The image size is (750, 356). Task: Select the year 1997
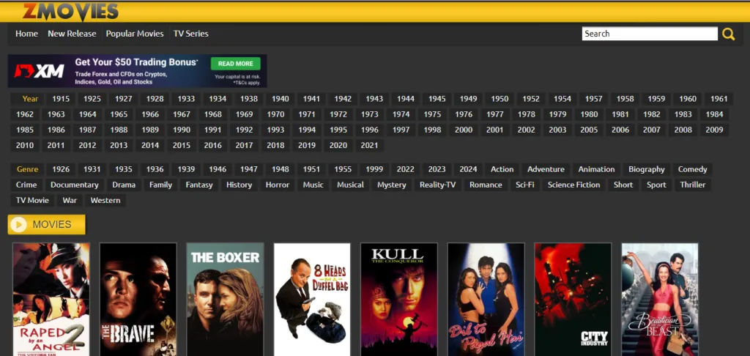(x=401, y=130)
